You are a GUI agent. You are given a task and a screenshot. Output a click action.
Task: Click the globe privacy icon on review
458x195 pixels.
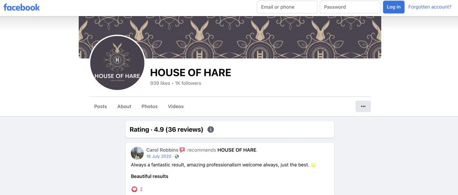click(x=177, y=157)
